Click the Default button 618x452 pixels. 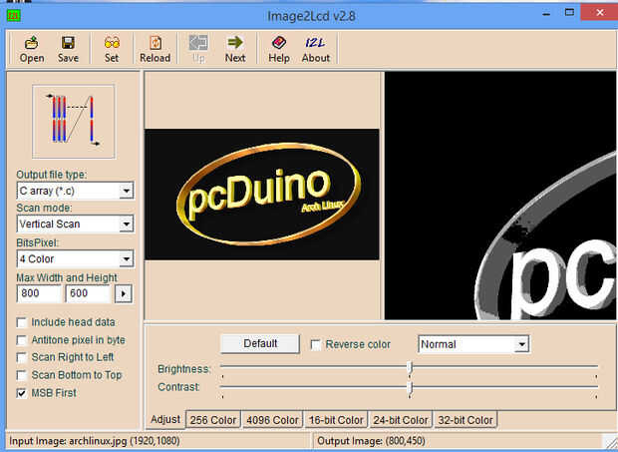tap(260, 343)
